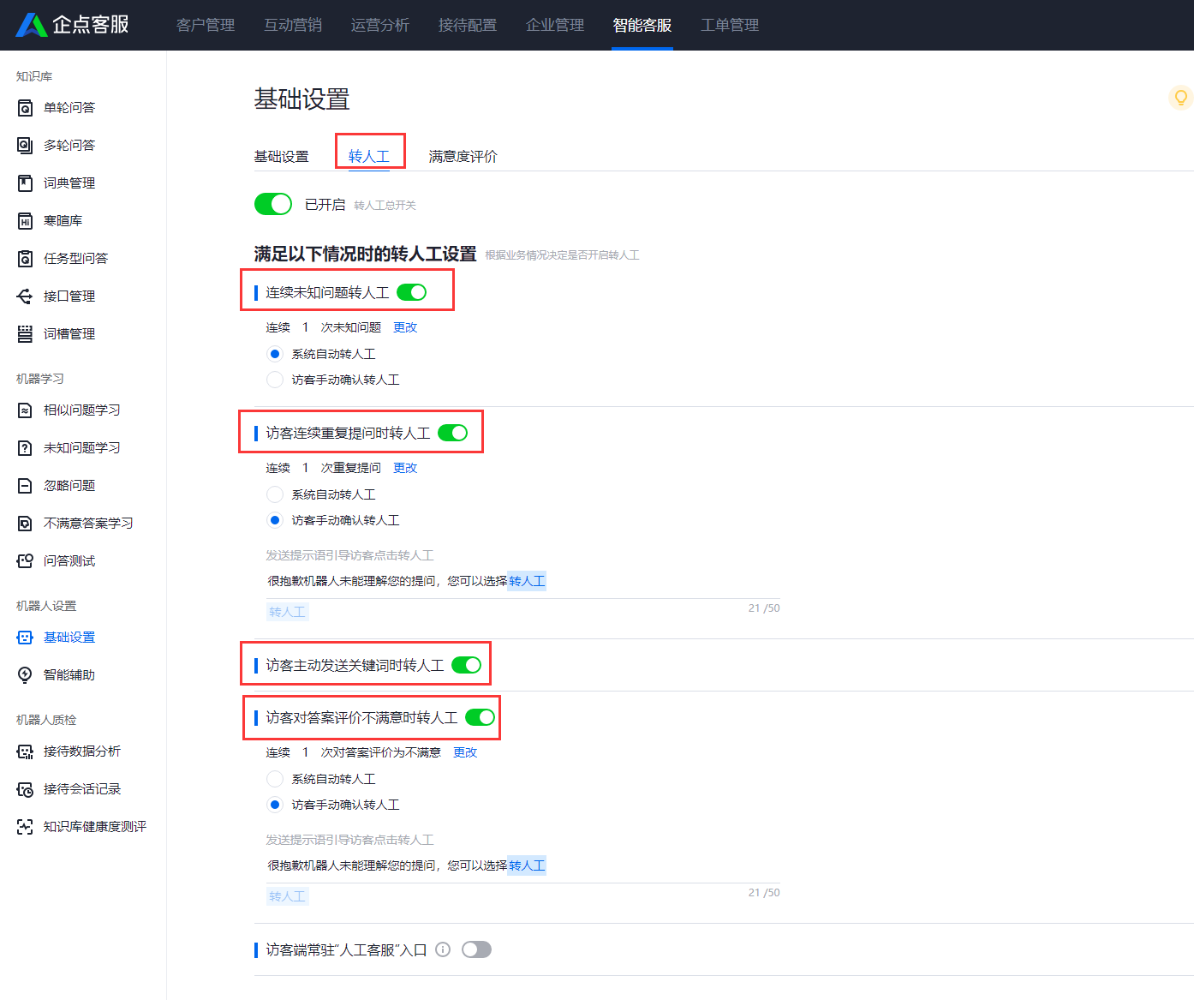The height and width of the screenshot is (1000, 1194).
Task: Open 未知问题学习 in sidebar
Action: [83, 448]
